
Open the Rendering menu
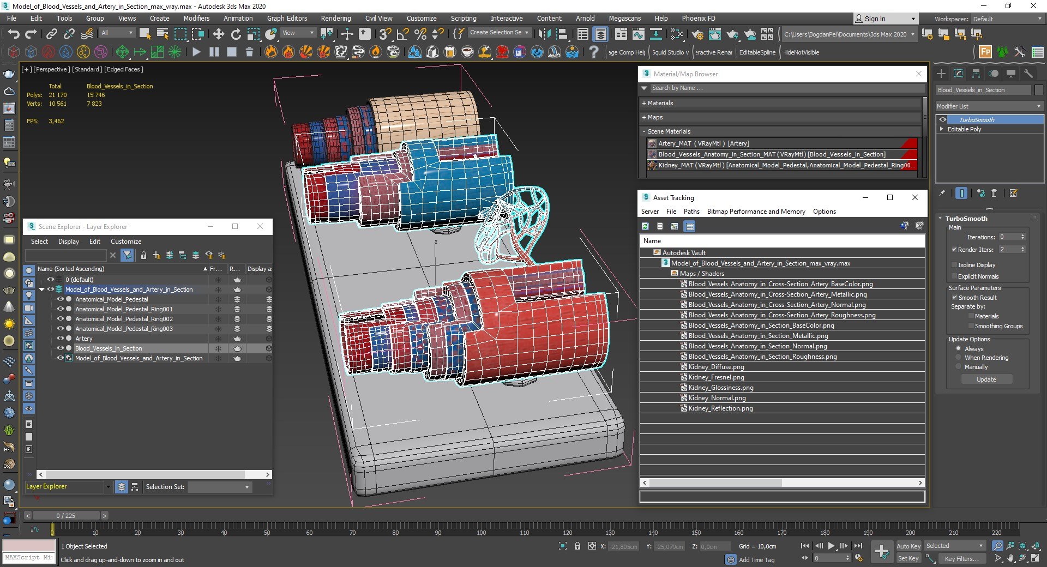335,19
